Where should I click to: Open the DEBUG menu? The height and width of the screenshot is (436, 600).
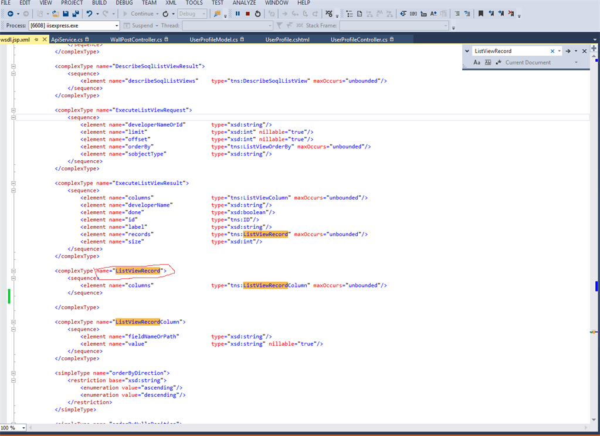(124, 3)
